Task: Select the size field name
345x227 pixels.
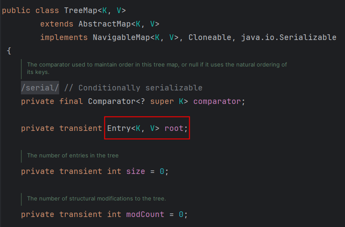Action: pos(136,171)
